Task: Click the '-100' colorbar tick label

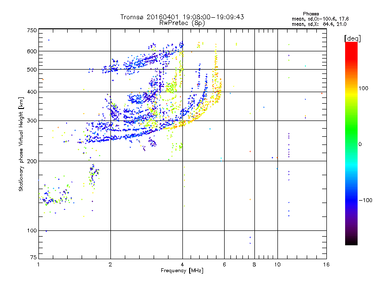Action: click(365, 200)
